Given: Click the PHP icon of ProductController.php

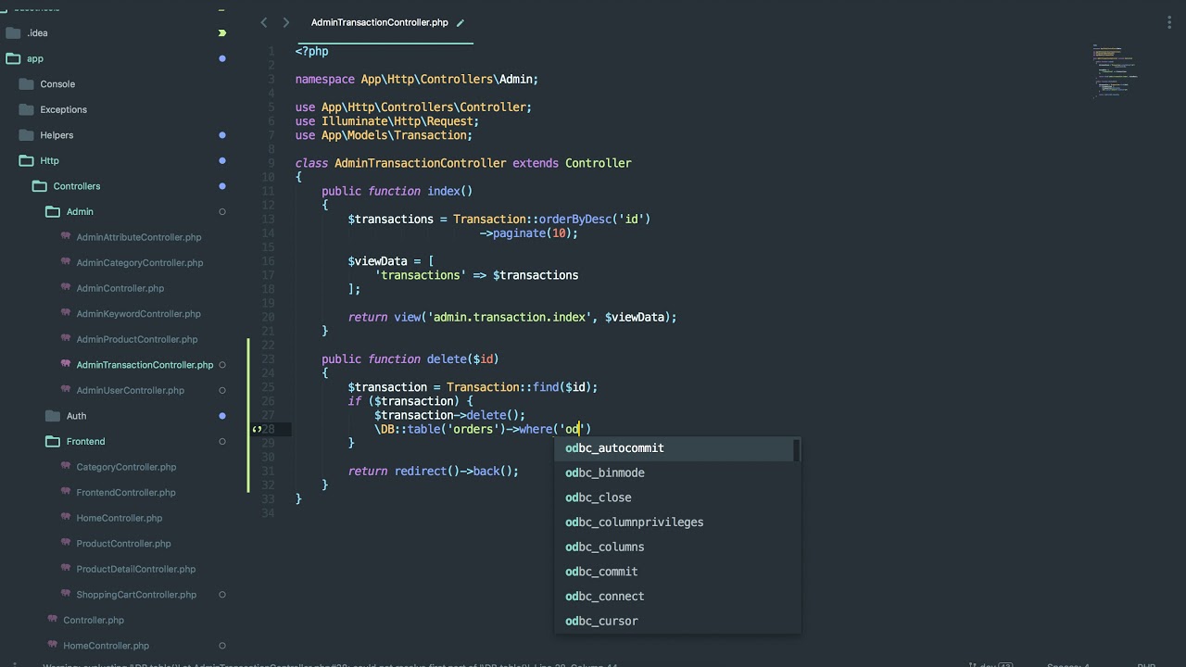Looking at the screenshot, I should [66, 543].
